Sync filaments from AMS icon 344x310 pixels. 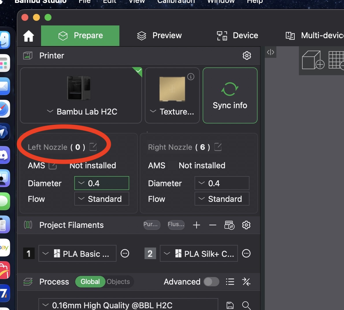(x=229, y=225)
